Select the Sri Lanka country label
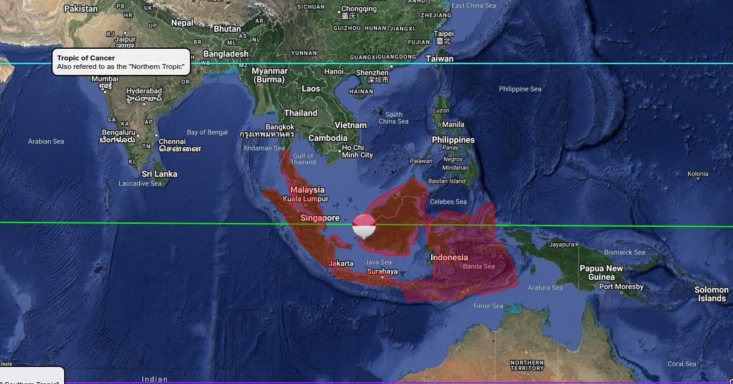The width and height of the screenshot is (733, 384). pos(159,174)
